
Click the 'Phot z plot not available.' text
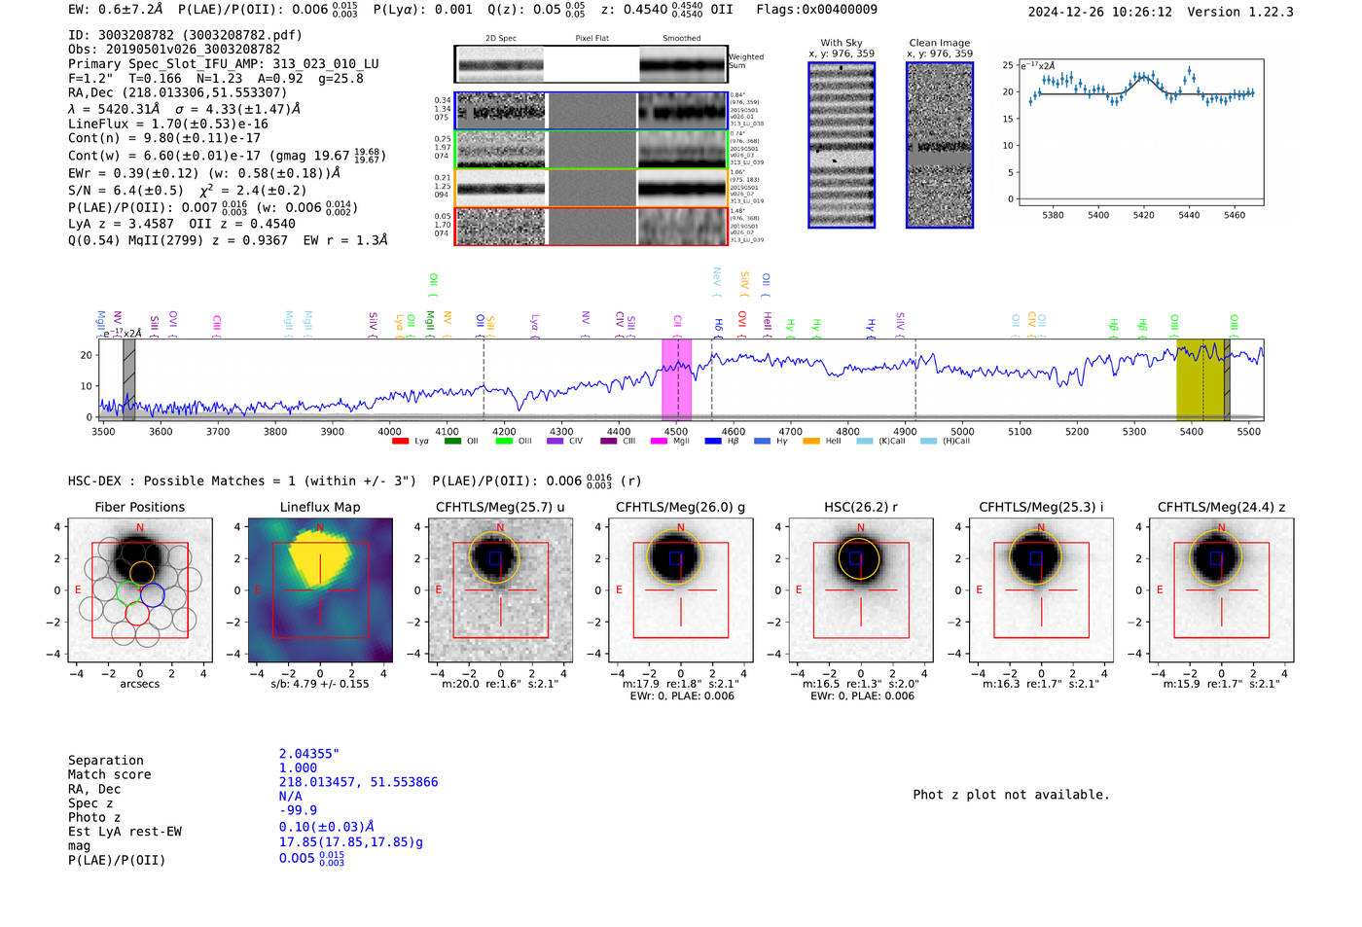(1011, 795)
